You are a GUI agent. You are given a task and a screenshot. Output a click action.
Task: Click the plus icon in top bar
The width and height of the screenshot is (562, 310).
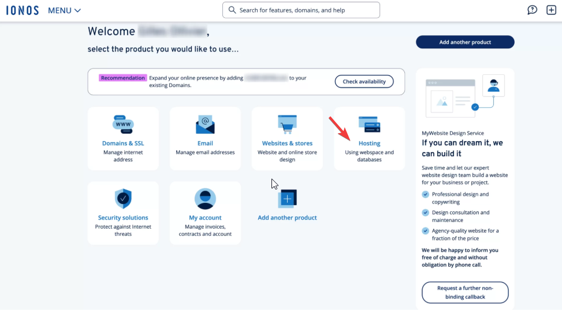point(551,10)
